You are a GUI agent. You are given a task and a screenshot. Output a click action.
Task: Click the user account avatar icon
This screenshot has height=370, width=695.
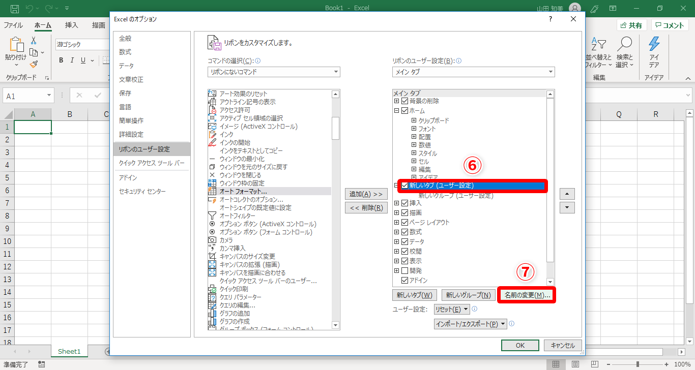pos(574,8)
